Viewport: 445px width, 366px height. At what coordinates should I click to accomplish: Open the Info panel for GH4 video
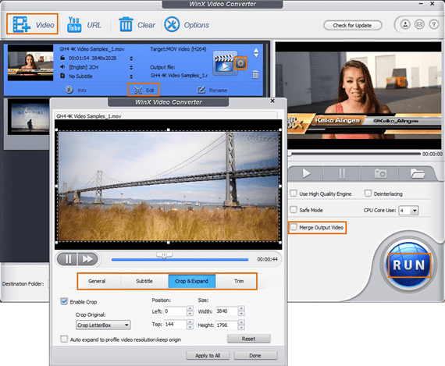(x=76, y=90)
